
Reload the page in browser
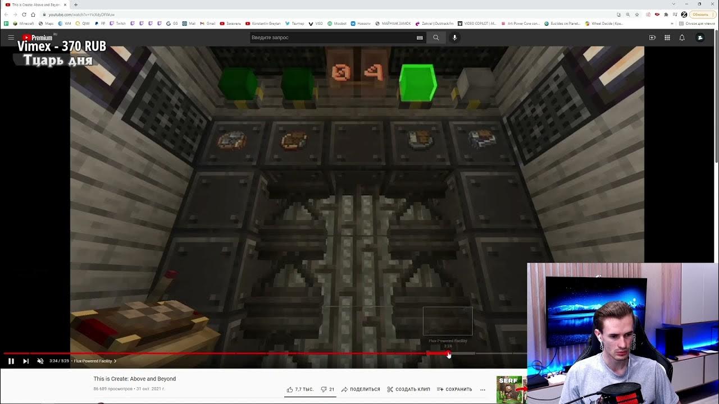(x=24, y=15)
